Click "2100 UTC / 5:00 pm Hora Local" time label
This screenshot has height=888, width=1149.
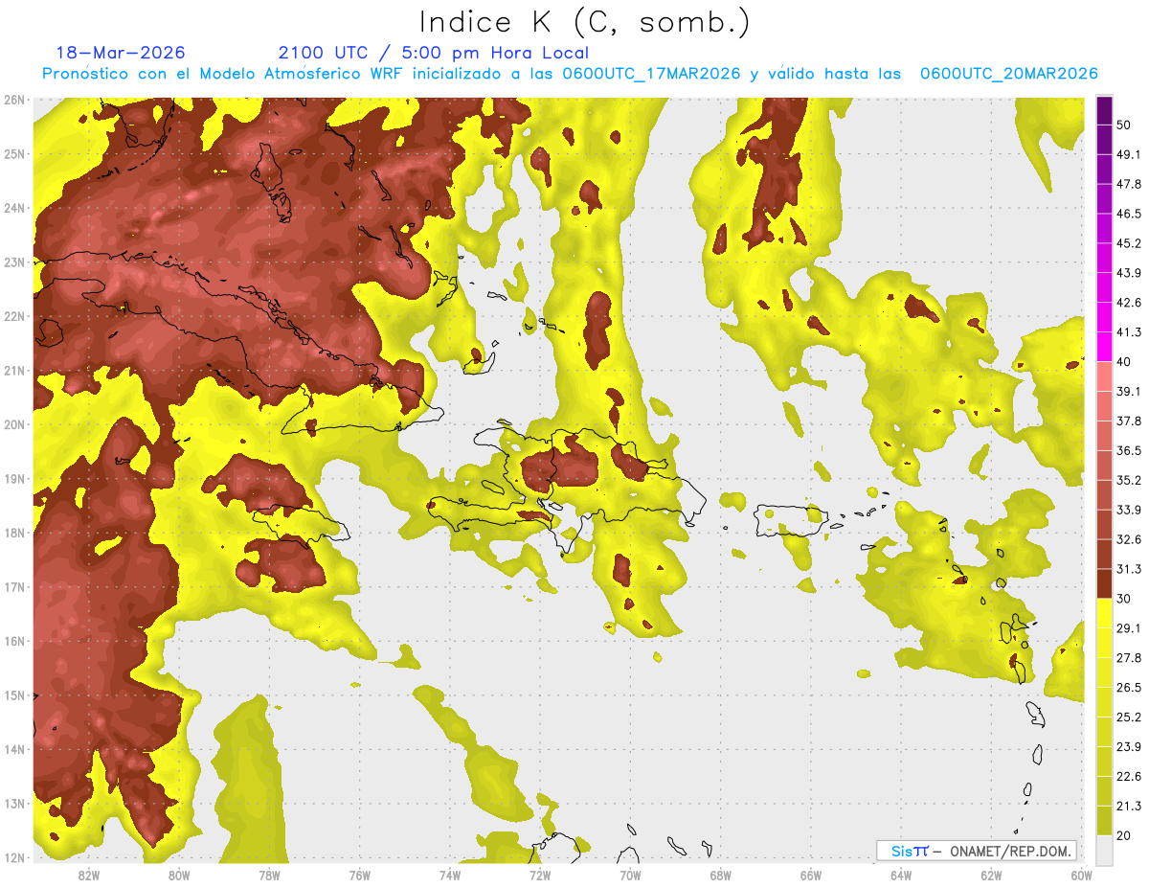(434, 53)
